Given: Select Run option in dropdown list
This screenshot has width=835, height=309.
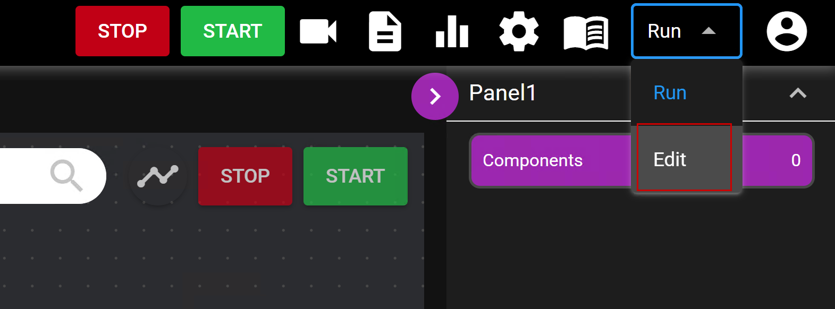Looking at the screenshot, I should click(670, 93).
